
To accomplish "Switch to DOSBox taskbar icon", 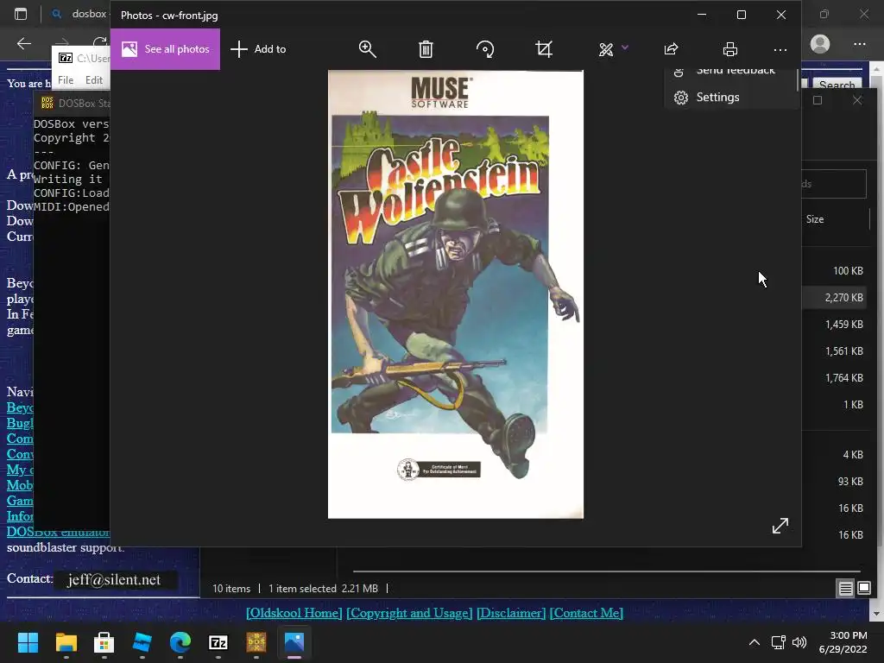I will pos(256,642).
